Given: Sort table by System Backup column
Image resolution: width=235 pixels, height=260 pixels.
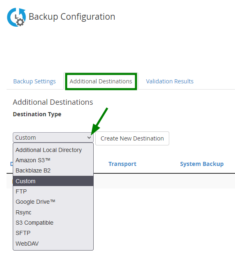Looking at the screenshot, I should (x=202, y=164).
